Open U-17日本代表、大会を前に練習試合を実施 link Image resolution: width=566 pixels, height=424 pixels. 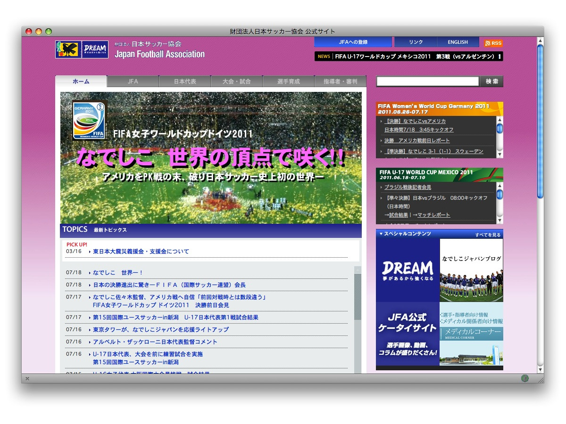tap(148, 358)
